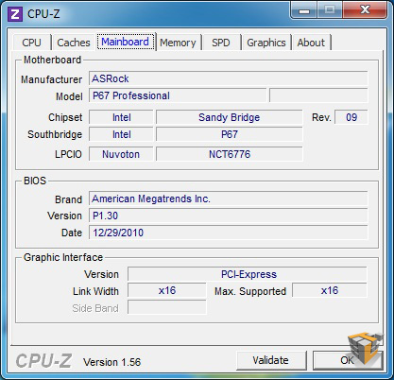Click the cube watermark logo
This screenshot has height=380, width=394.
[x=366, y=348]
